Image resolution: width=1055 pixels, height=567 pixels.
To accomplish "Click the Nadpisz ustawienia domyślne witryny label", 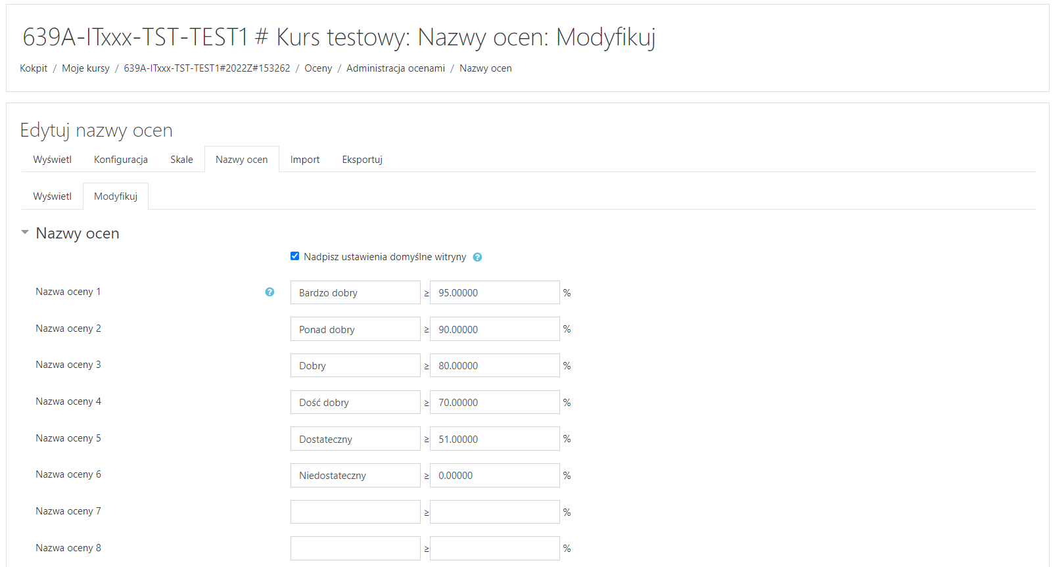I will [x=385, y=257].
